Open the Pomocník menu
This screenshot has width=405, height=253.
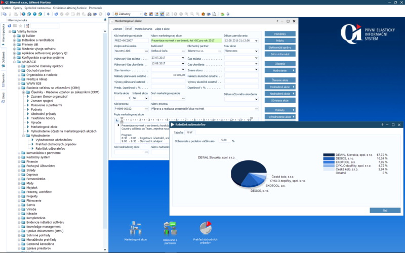click(x=95, y=8)
